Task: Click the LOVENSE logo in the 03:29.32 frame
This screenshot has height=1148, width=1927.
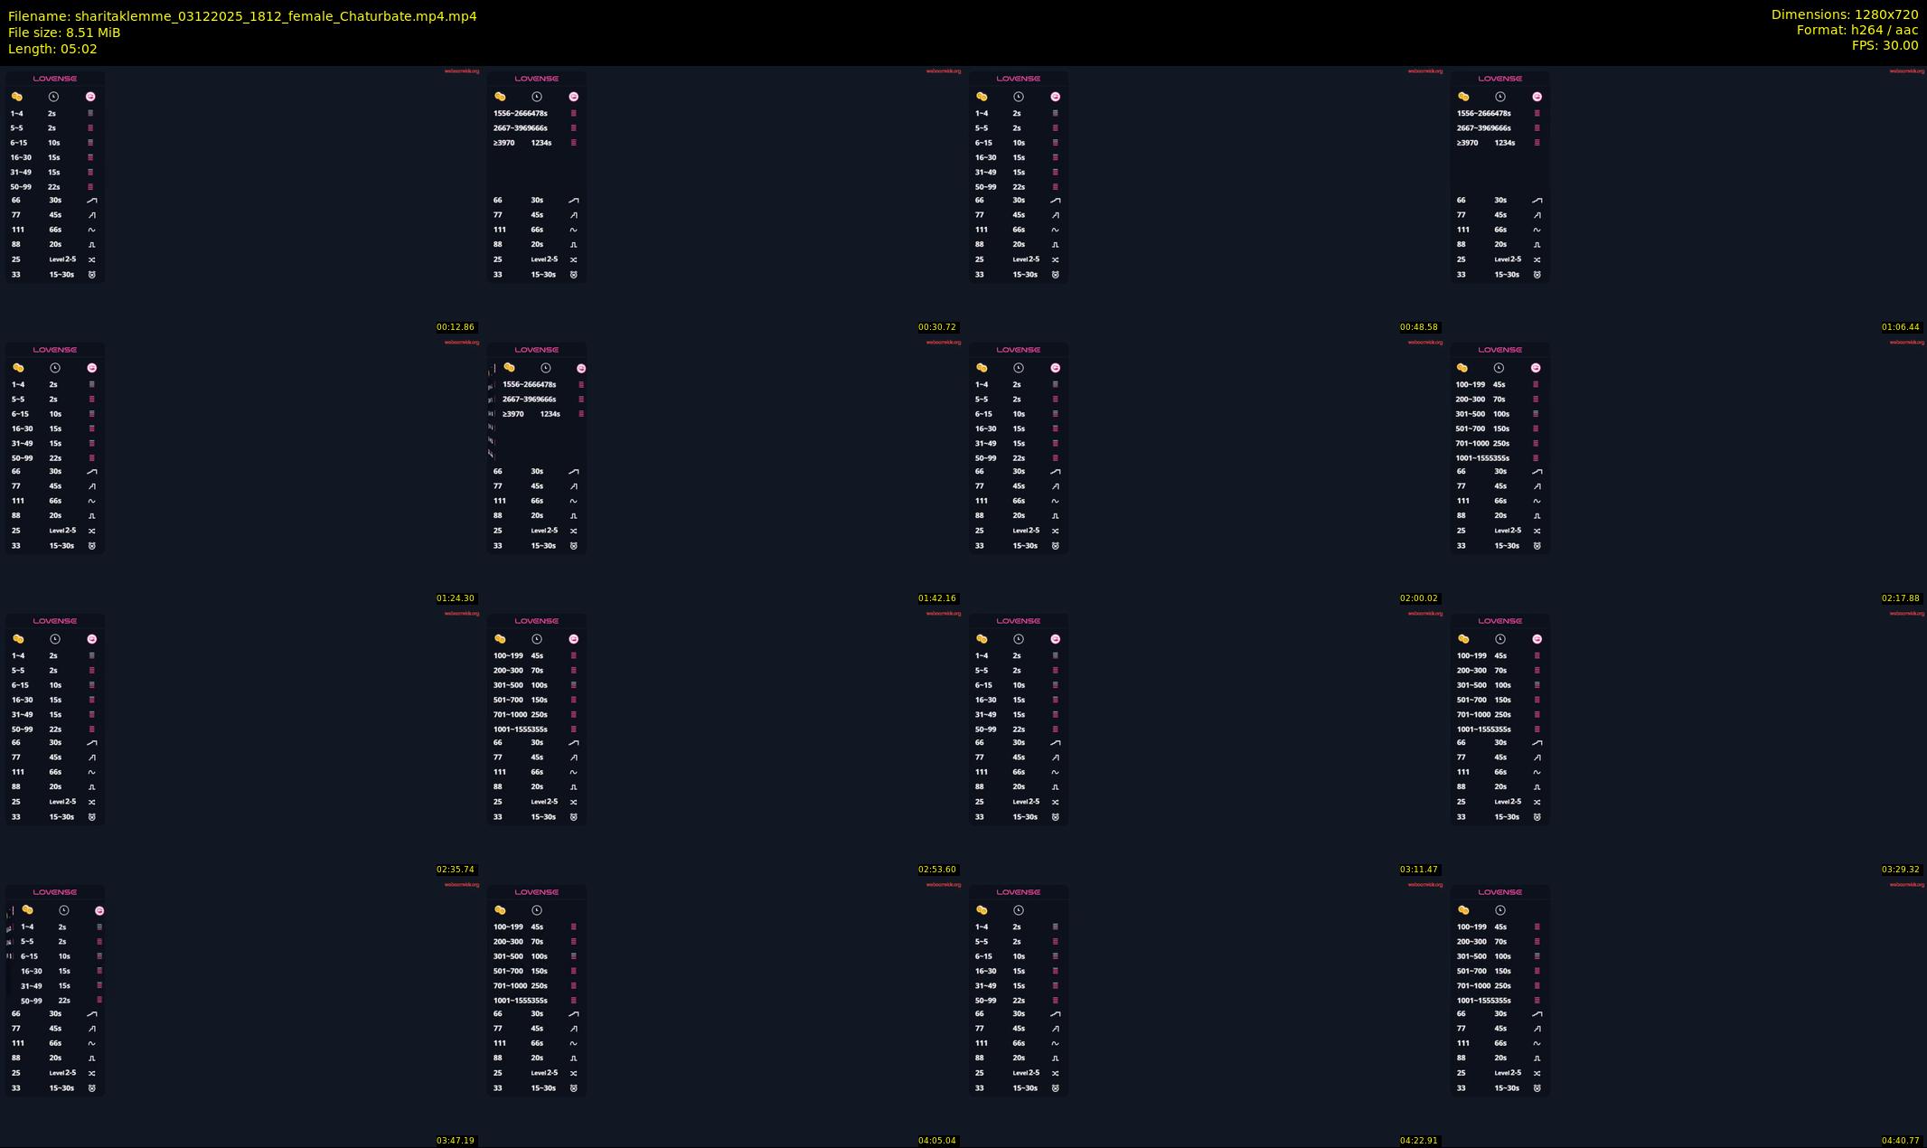Action: coord(1499,621)
